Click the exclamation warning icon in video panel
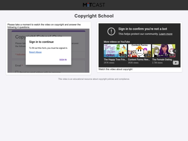This screenshot has height=141, width=188. [x=111, y=31]
